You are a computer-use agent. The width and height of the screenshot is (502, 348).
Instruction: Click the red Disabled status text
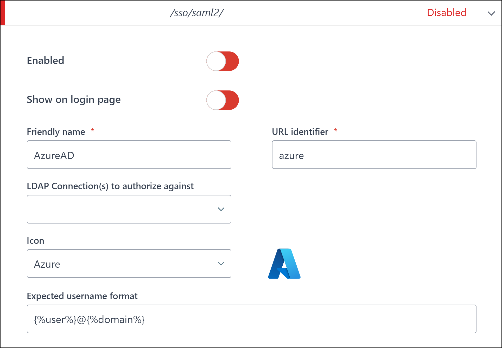coord(446,13)
